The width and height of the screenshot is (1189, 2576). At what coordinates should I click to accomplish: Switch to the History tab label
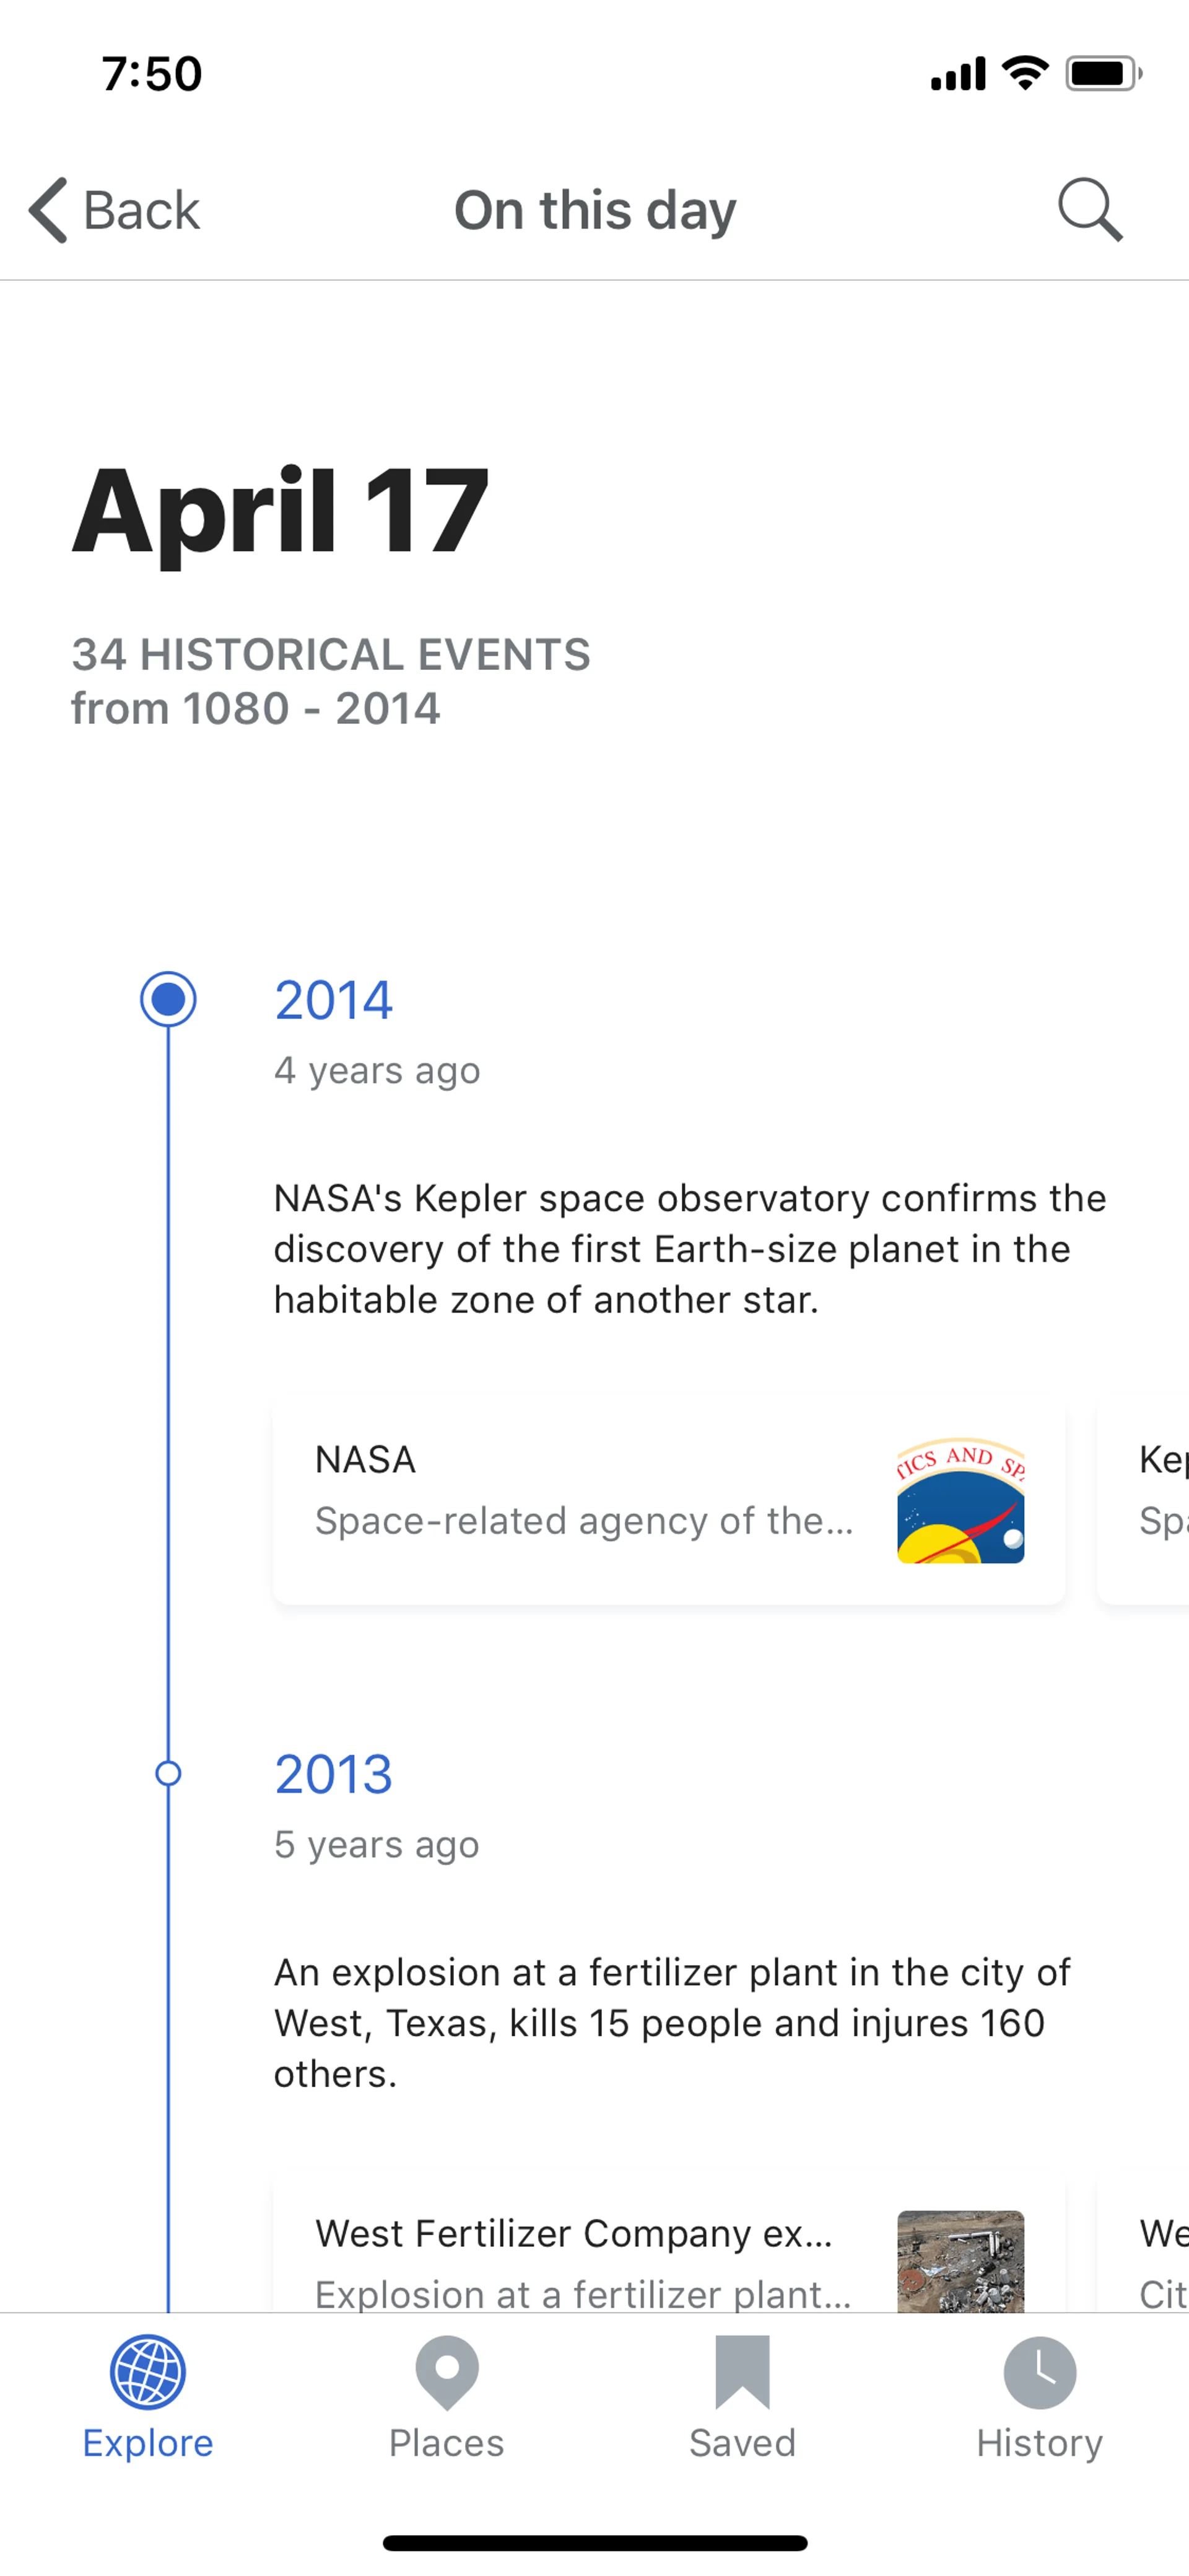[1039, 2443]
